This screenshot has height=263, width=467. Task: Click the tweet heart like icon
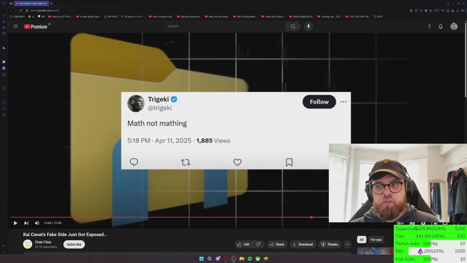[238, 162]
